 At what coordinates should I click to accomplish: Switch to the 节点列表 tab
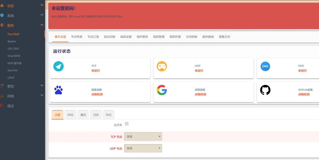77,37
